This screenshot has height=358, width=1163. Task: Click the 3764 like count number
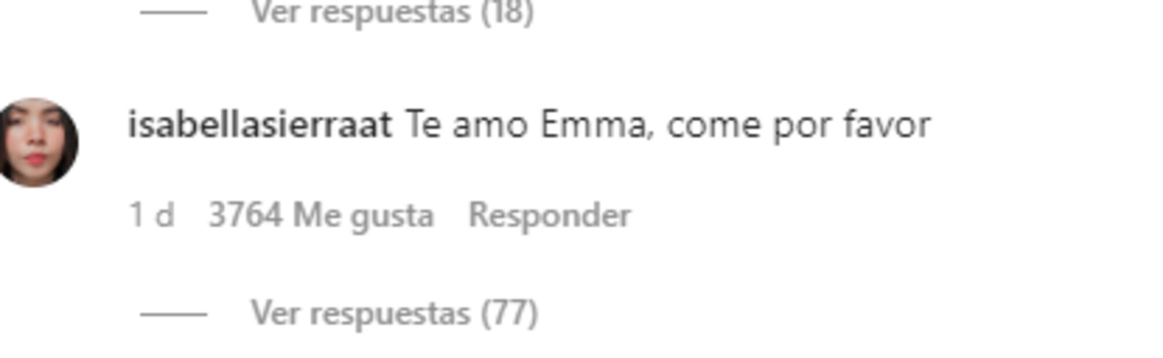246,215
